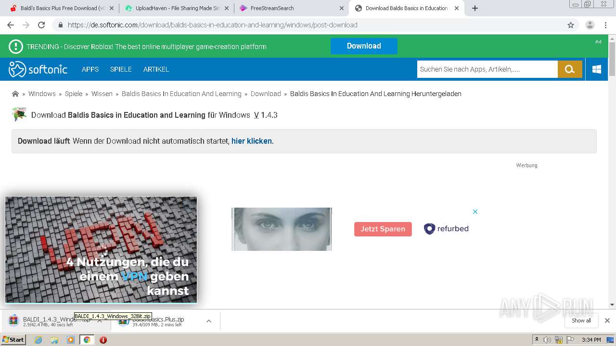Close the Baldi's Basics Plus tab
The image size is (616, 346).
point(112,8)
